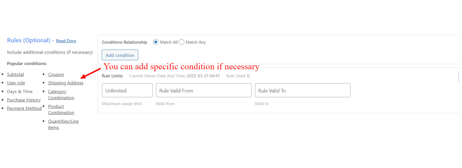Click the current server date and time text
This screenshot has height=168, width=462.
pos(174,76)
